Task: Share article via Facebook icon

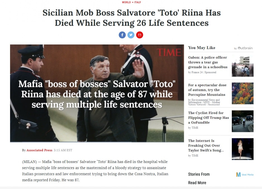Action: tap(122, 35)
